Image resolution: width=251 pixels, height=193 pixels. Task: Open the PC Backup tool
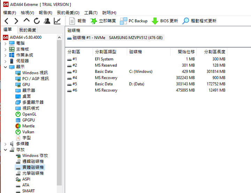(134, 21)
